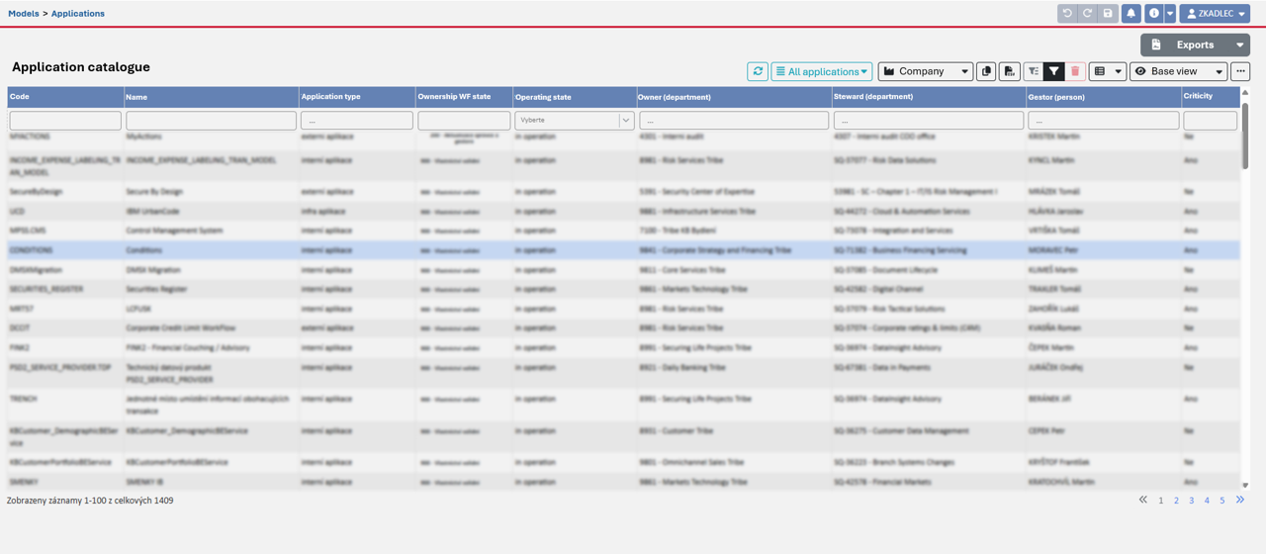
Task: Click the CSV export file icon
Action: (1009, 71)
